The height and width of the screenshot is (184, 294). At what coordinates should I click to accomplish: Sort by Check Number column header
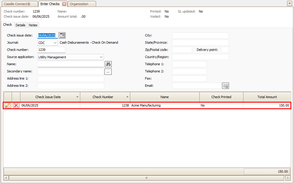(x=103, y=97)
